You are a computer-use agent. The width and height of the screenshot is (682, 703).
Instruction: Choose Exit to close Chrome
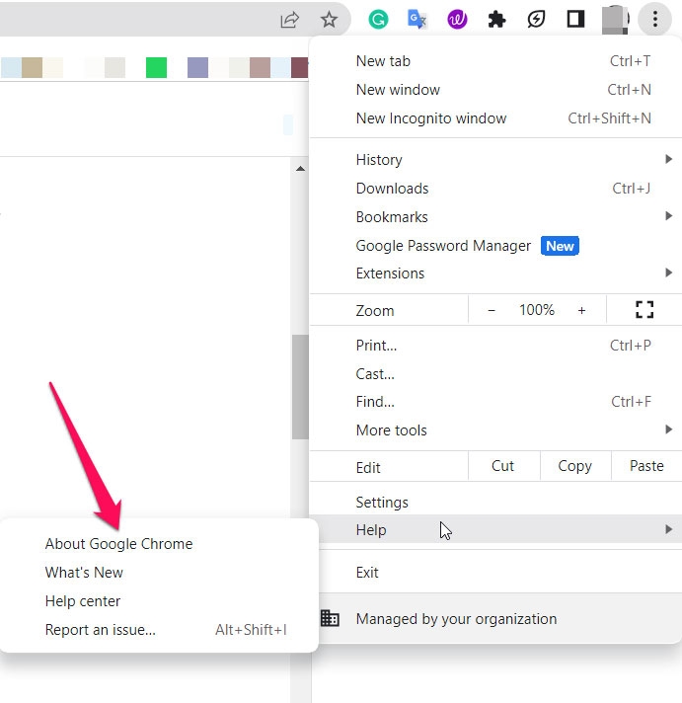click(x=495, y=573)
